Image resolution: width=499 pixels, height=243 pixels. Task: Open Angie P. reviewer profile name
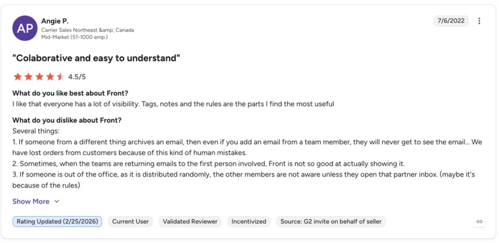(x=55, y=21)
